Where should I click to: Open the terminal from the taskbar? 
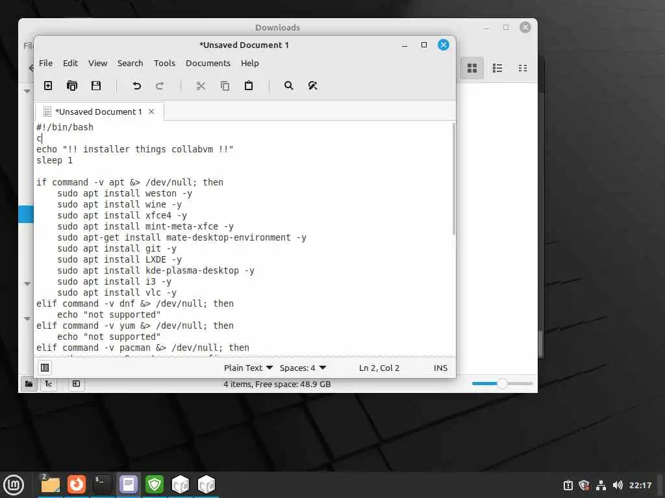tap(102, 484)
